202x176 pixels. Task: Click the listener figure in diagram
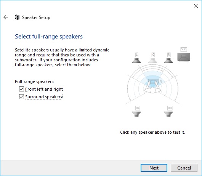click(x=153, y=87)
